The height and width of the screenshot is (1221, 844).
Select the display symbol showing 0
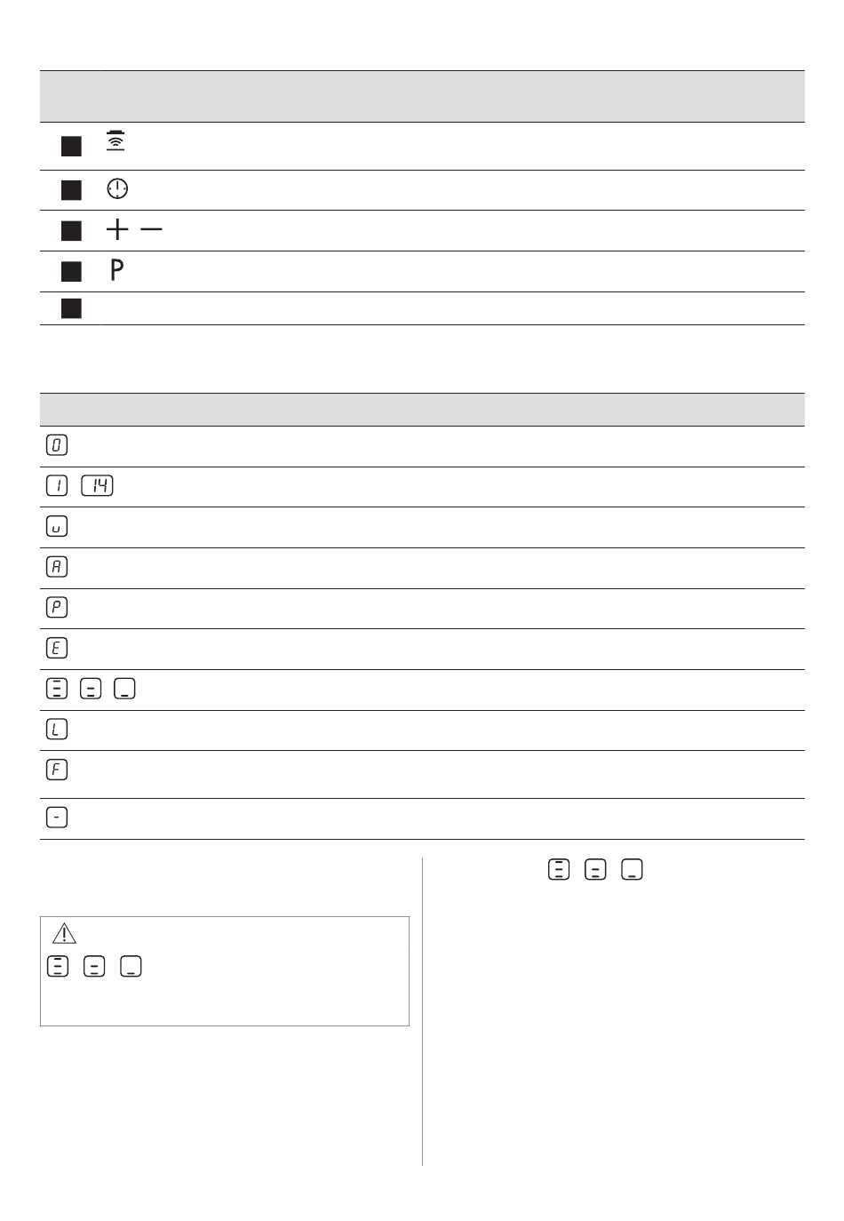57,445
